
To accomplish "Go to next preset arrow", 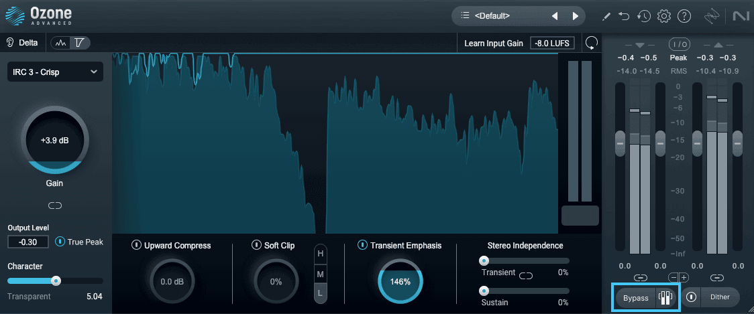I will (576, 16).
